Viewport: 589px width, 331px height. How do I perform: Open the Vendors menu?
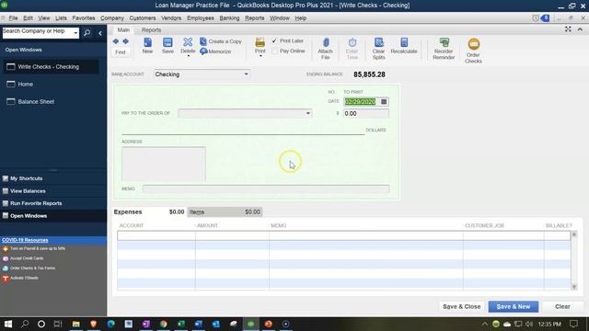[x=171, y=18]
